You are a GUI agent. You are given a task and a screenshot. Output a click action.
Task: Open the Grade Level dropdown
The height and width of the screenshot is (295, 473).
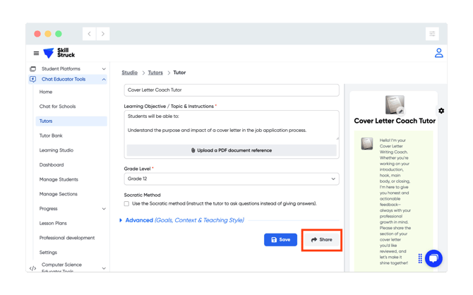tap(232, 179)
